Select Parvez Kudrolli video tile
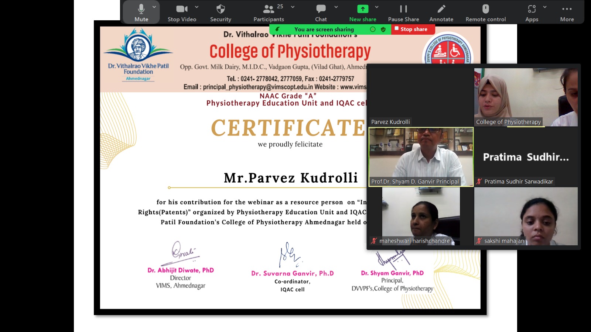Viewport: 591px width, 332px height. coord(421,97)
